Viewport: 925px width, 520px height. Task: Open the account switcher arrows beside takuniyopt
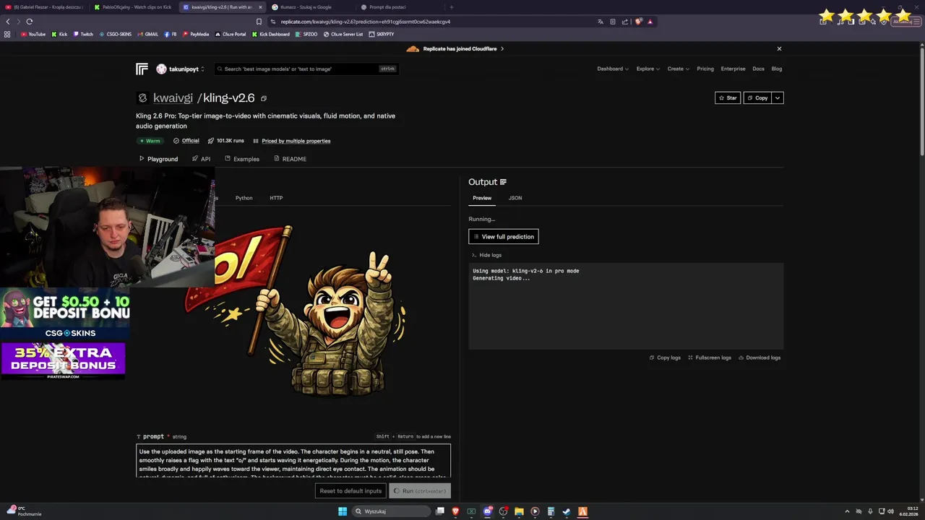202,69
